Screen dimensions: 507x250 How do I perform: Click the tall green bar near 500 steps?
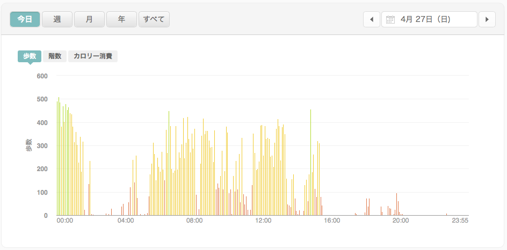(59, 156)
